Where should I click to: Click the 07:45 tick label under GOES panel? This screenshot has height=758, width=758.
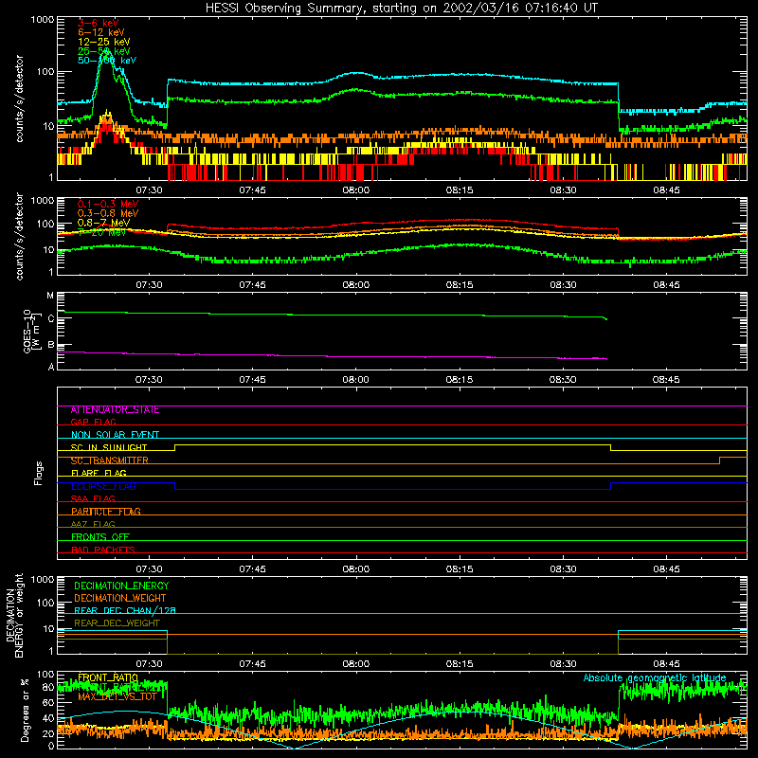252,380
